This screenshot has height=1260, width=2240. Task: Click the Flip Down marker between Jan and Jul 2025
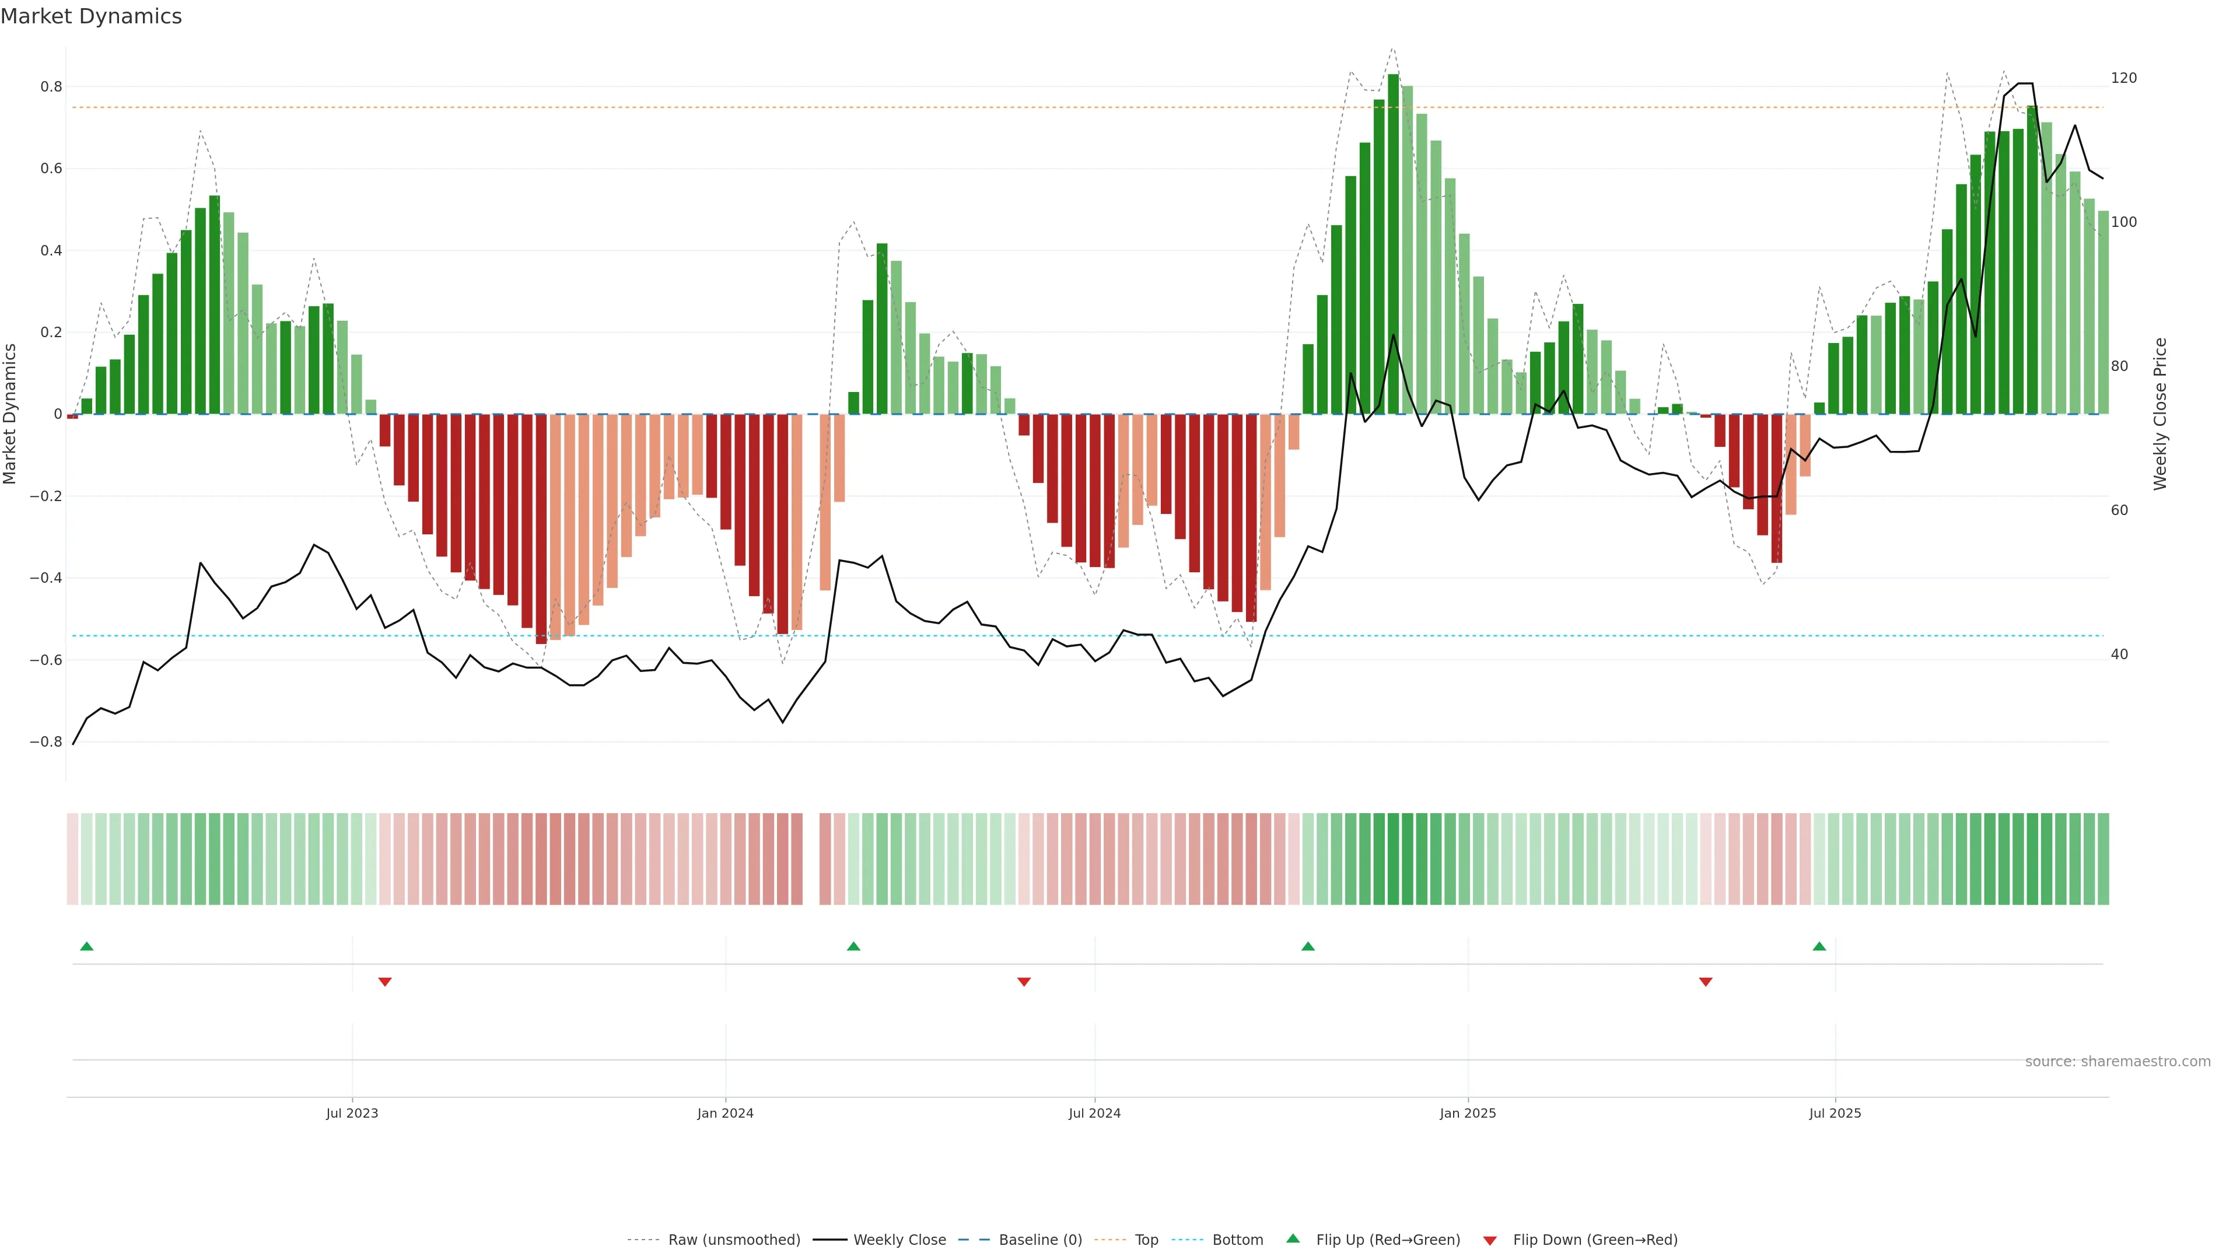1705,982
